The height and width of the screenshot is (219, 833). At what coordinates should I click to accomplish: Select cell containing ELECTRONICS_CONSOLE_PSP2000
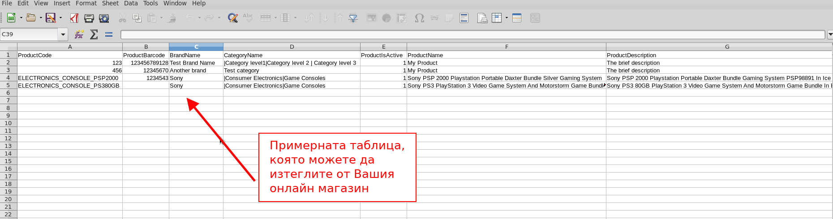point(69,78)
